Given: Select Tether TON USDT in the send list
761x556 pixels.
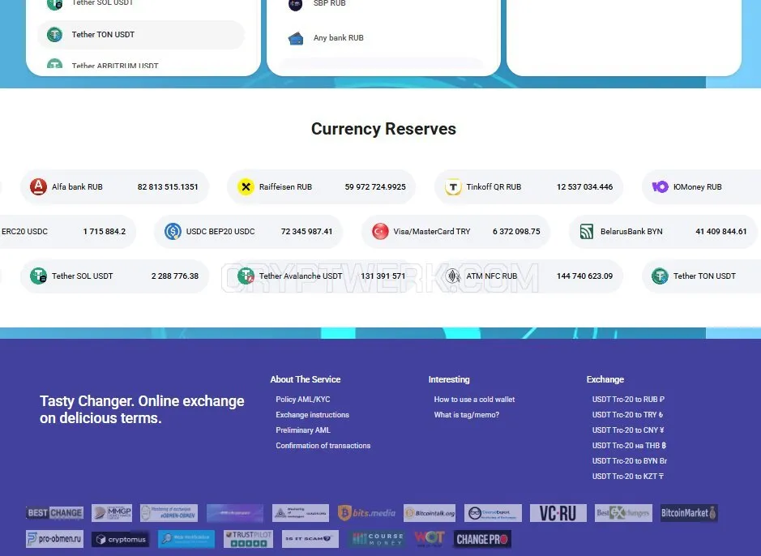Looking at the screenshot, I should coord(141,35).
